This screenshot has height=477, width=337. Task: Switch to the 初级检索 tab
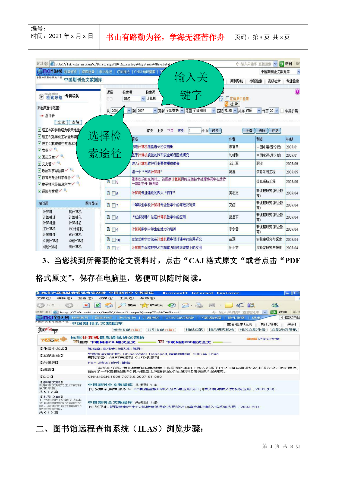[256, 81]
